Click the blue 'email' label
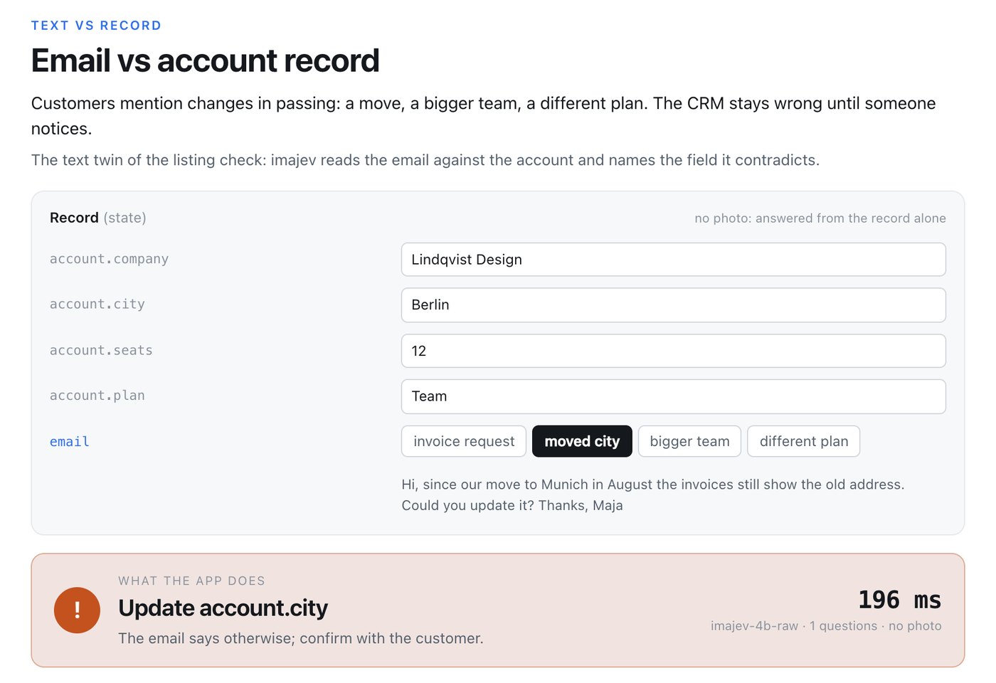996x683 pixels. 70,442
